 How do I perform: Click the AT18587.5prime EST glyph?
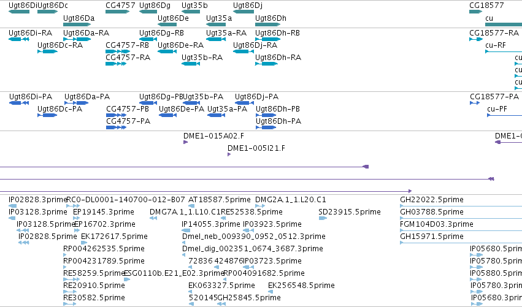pos(191,206)
